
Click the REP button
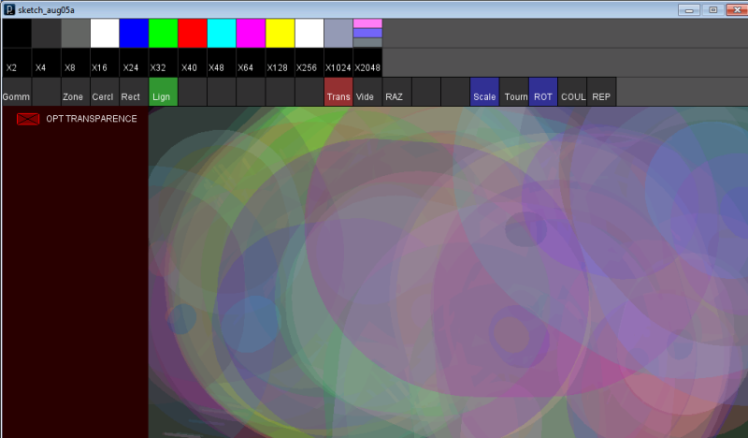pyautogui.click(x=601, y=92)
